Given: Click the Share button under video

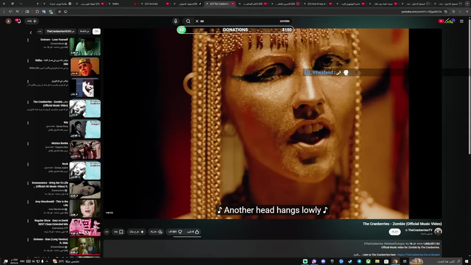Looking at the screenshot, I should coord(156,232).
